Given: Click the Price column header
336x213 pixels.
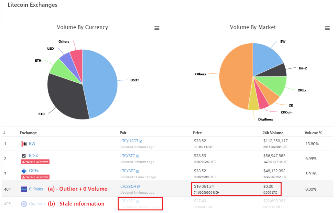Looking at the screenshot, I should pos(197,133).
